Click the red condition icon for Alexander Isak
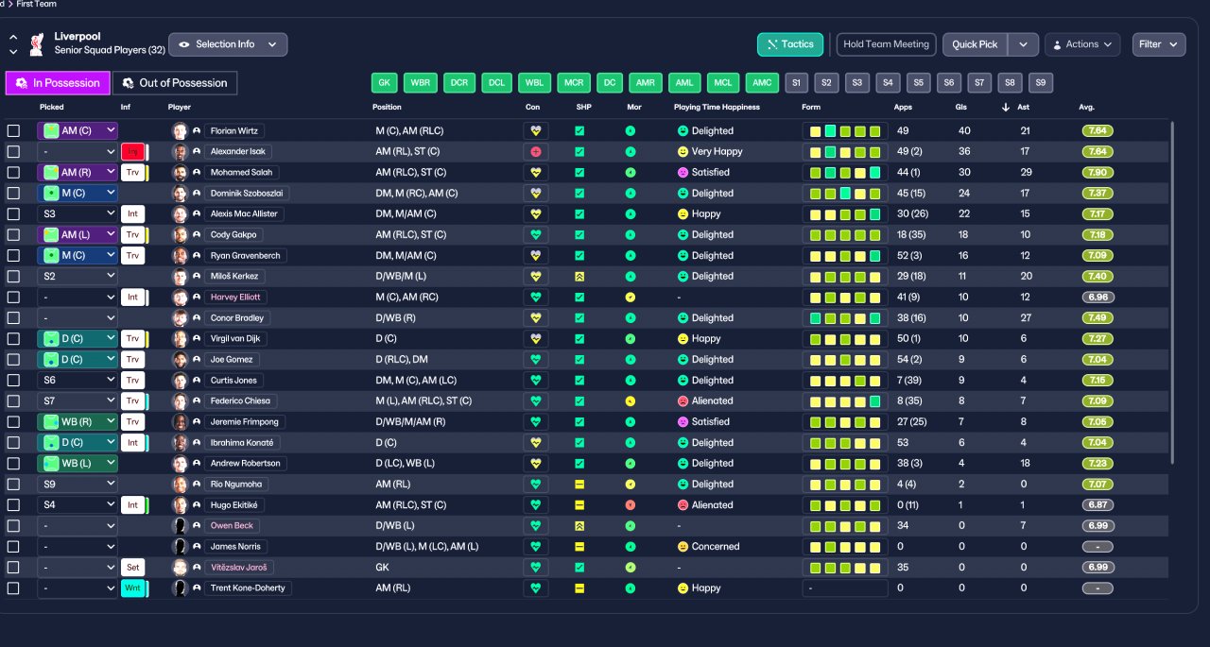This screenshot has height=647, width=1210. click(x=536, y=151)
